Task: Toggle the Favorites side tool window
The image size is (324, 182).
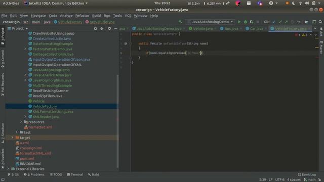Action: pyautogui.click(x=3, y=158)
